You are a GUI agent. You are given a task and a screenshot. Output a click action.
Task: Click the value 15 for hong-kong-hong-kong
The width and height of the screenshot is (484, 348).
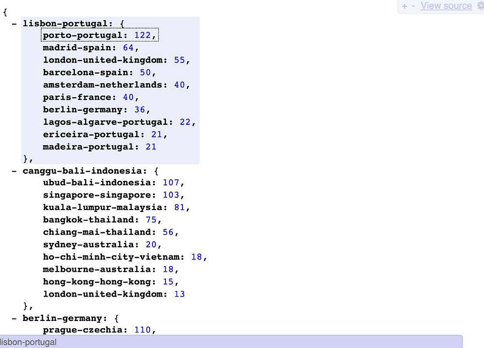click(x=168, y=282)
